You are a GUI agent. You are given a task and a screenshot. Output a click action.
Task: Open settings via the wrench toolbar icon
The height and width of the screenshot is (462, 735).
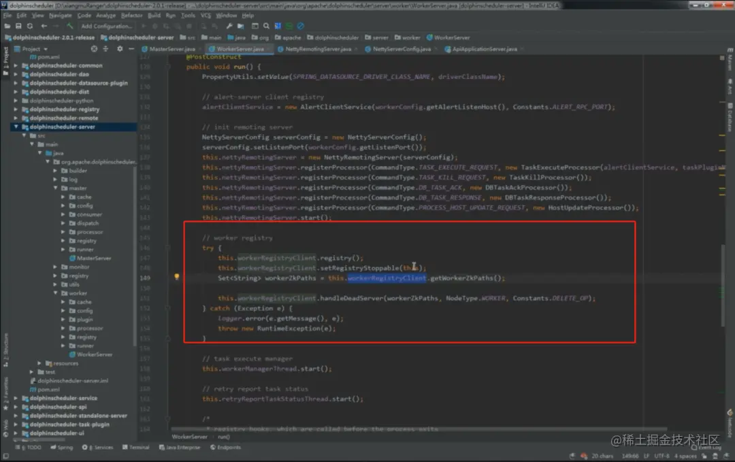click(229, 27)
